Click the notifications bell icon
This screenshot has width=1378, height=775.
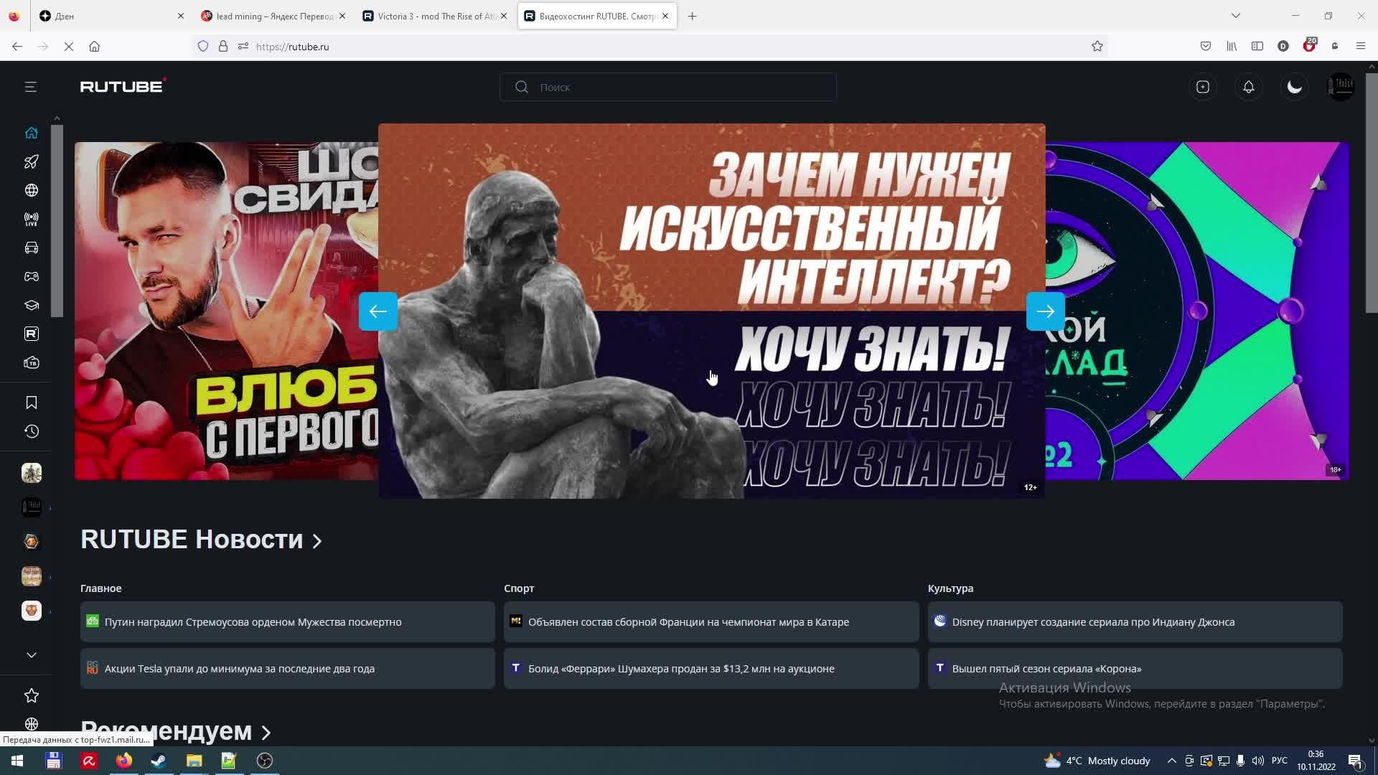[1248, 87]
